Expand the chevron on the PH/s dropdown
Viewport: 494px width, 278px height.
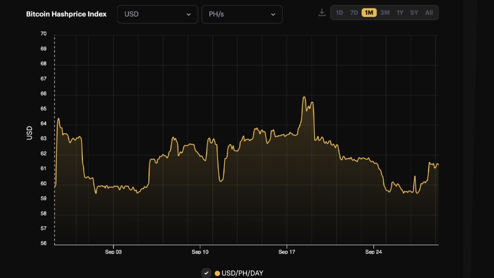(x=274, y=14)
